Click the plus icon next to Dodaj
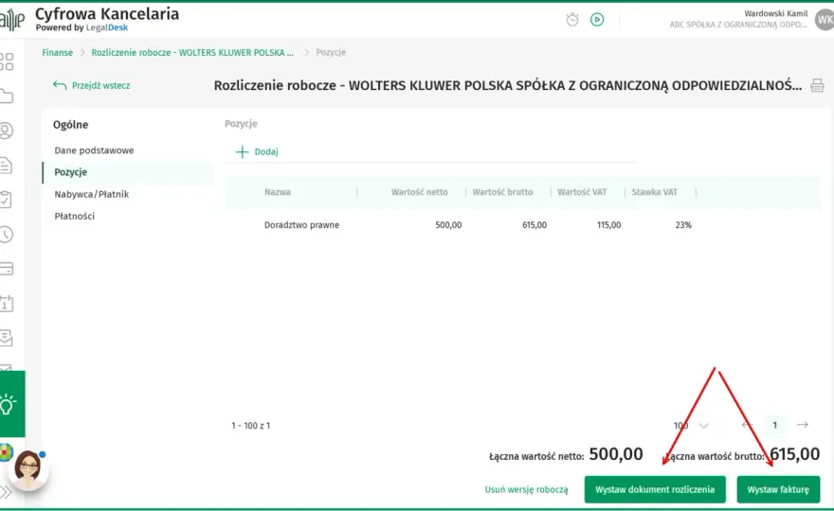The image size is (834, 511). coord(242,152)
